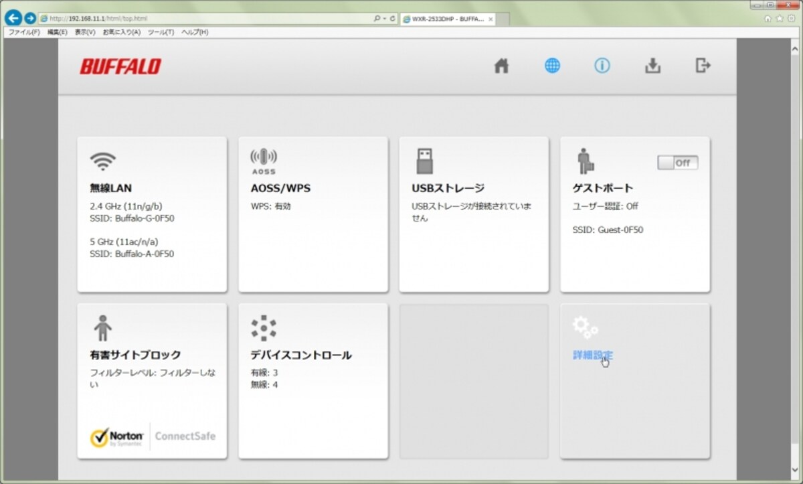Screen dimensions: 803x484
Task: Open the USB storage drive icon
Action: (424, 161)
